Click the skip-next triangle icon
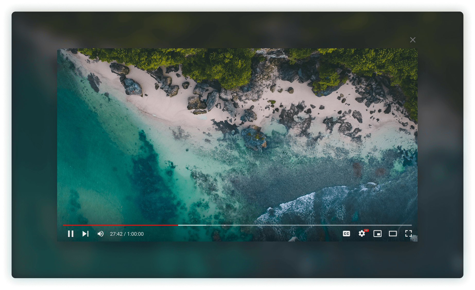The image size is (475, 290). [85, 234]
